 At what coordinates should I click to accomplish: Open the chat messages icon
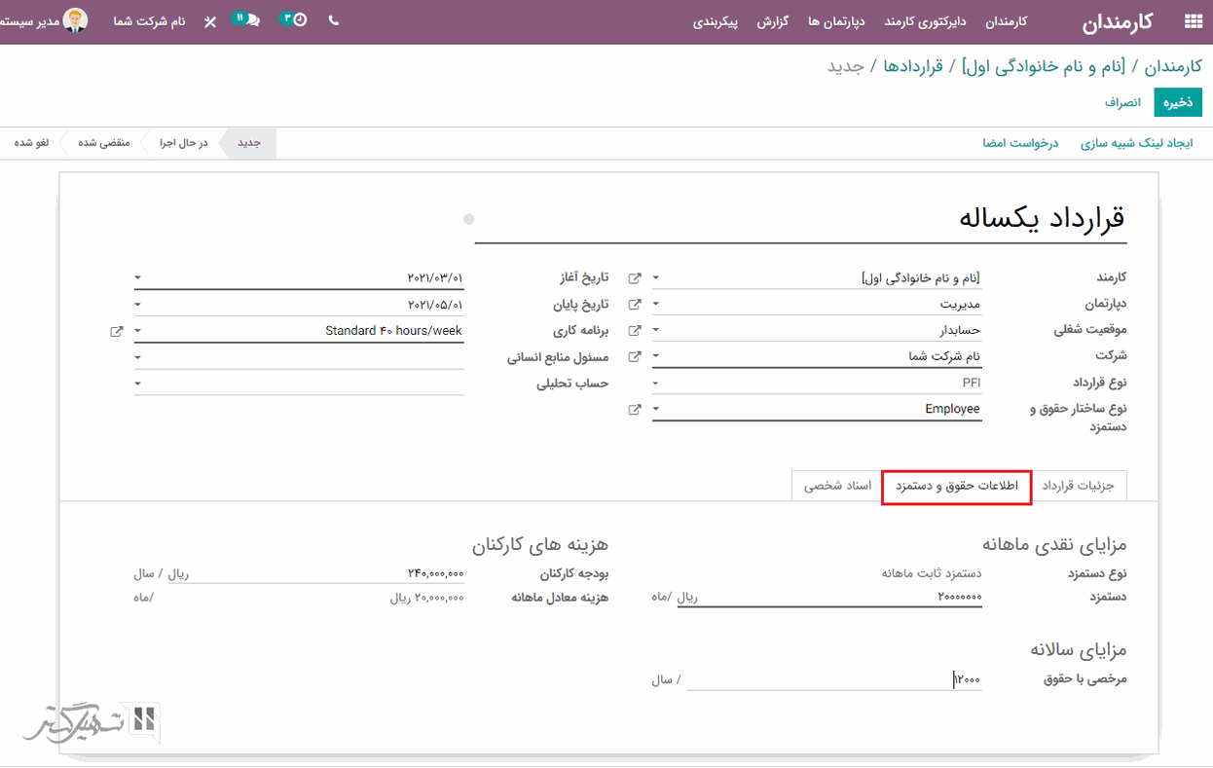pos(250,19)
